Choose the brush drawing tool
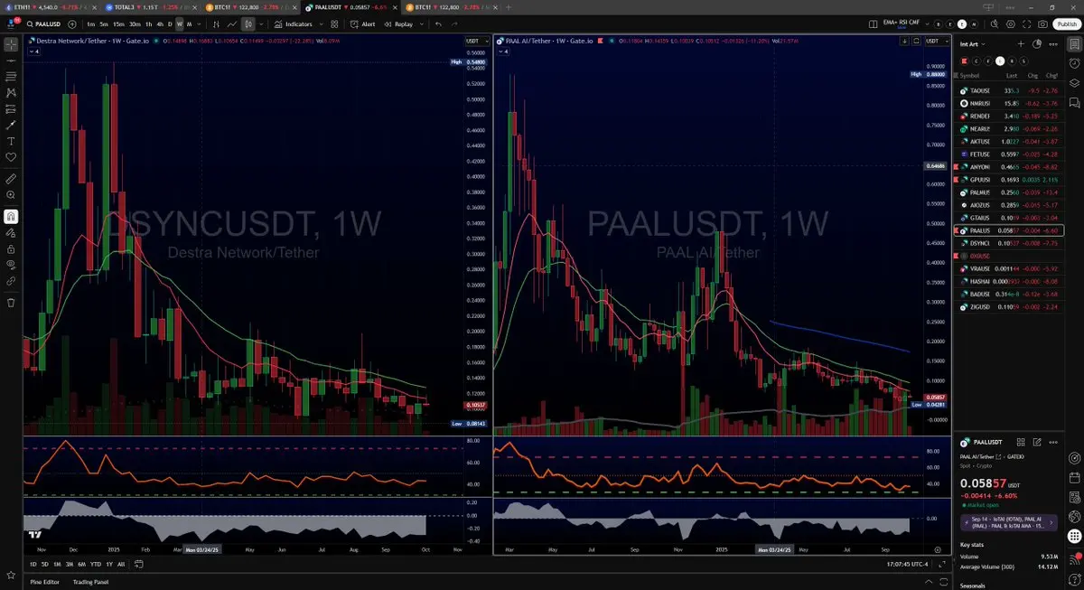 click(11, 126)
